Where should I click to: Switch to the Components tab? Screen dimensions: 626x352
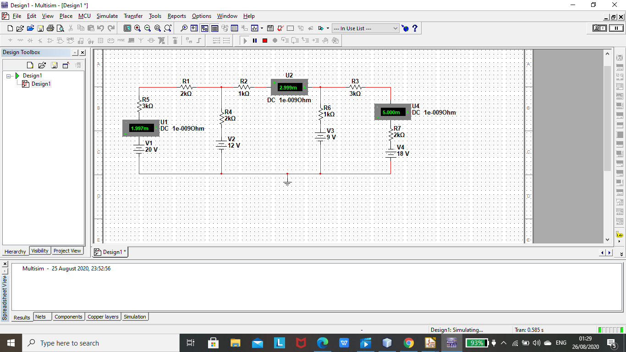tap(68, 317)
